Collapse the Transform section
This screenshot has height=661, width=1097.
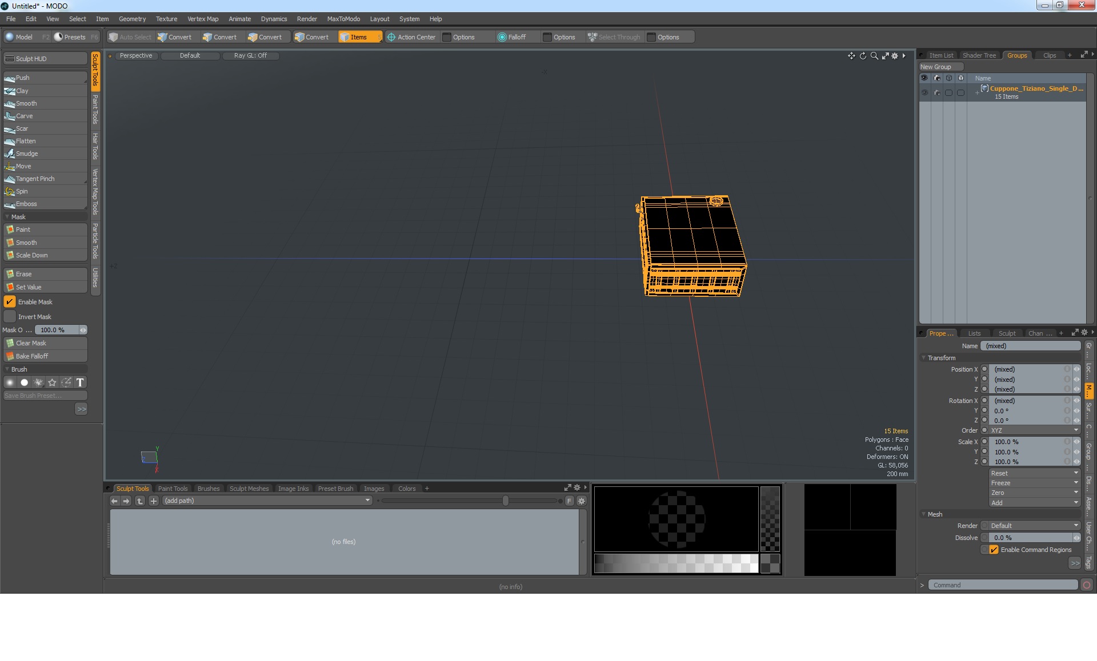click(924, 358)
